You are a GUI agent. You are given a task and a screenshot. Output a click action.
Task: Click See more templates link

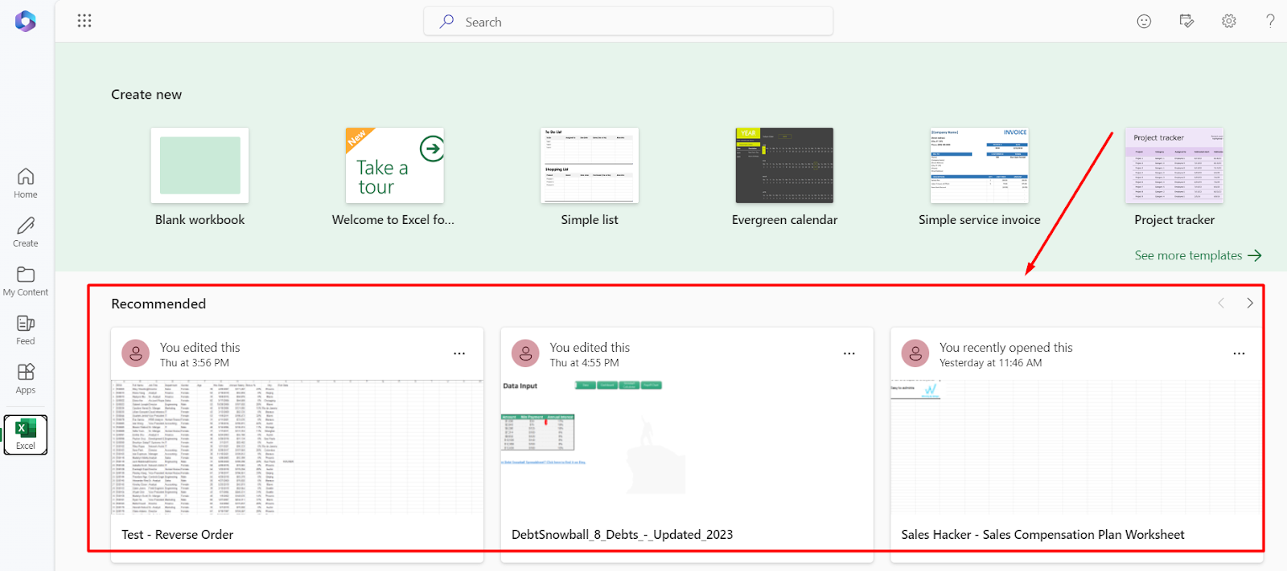point(1198,255)
